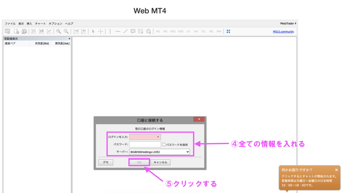Click the Zoom In magnifier
The height and width of the screenshot is (193, 342).
[58, 31]
